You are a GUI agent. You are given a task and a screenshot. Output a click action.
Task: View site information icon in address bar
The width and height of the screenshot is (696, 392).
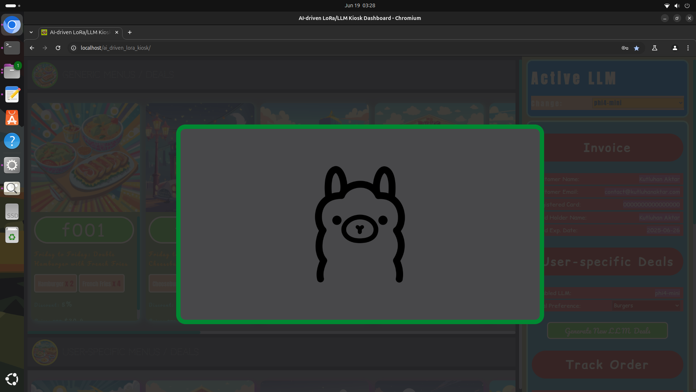click(x=74, y=48)
